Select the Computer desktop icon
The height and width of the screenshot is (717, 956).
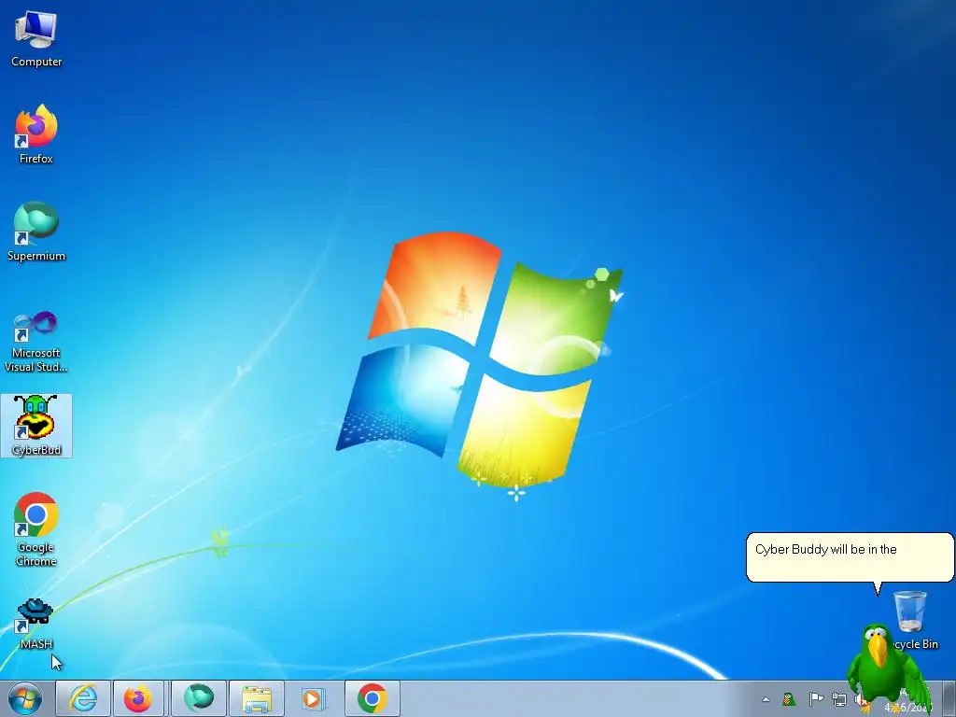pyautogui.click(x=36, y=38)
